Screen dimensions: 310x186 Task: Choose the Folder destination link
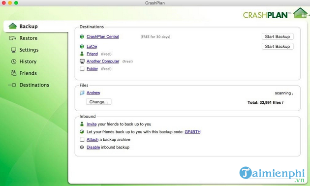(92, 69)
